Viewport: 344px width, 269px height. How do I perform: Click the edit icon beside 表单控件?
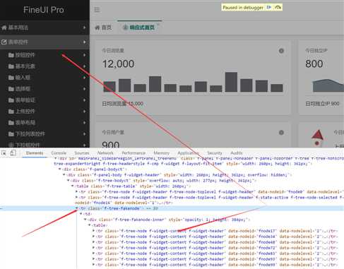coord(4,42)
